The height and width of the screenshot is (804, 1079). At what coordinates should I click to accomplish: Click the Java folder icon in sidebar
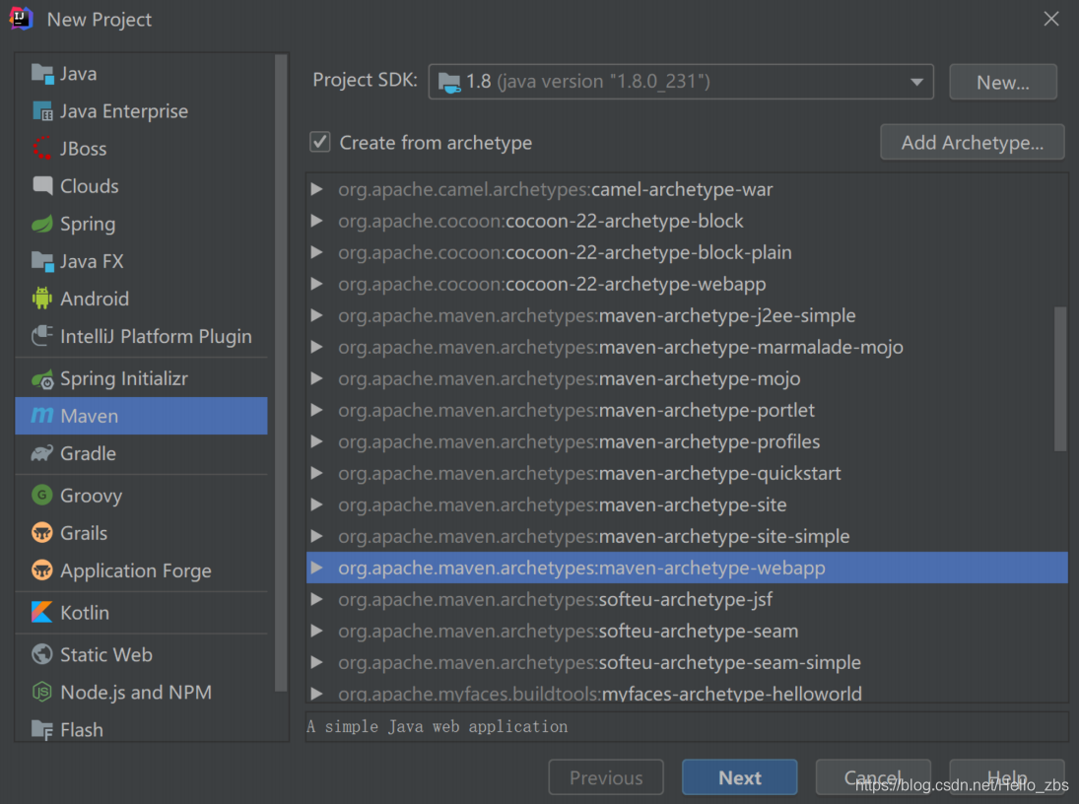coord(42,74)
